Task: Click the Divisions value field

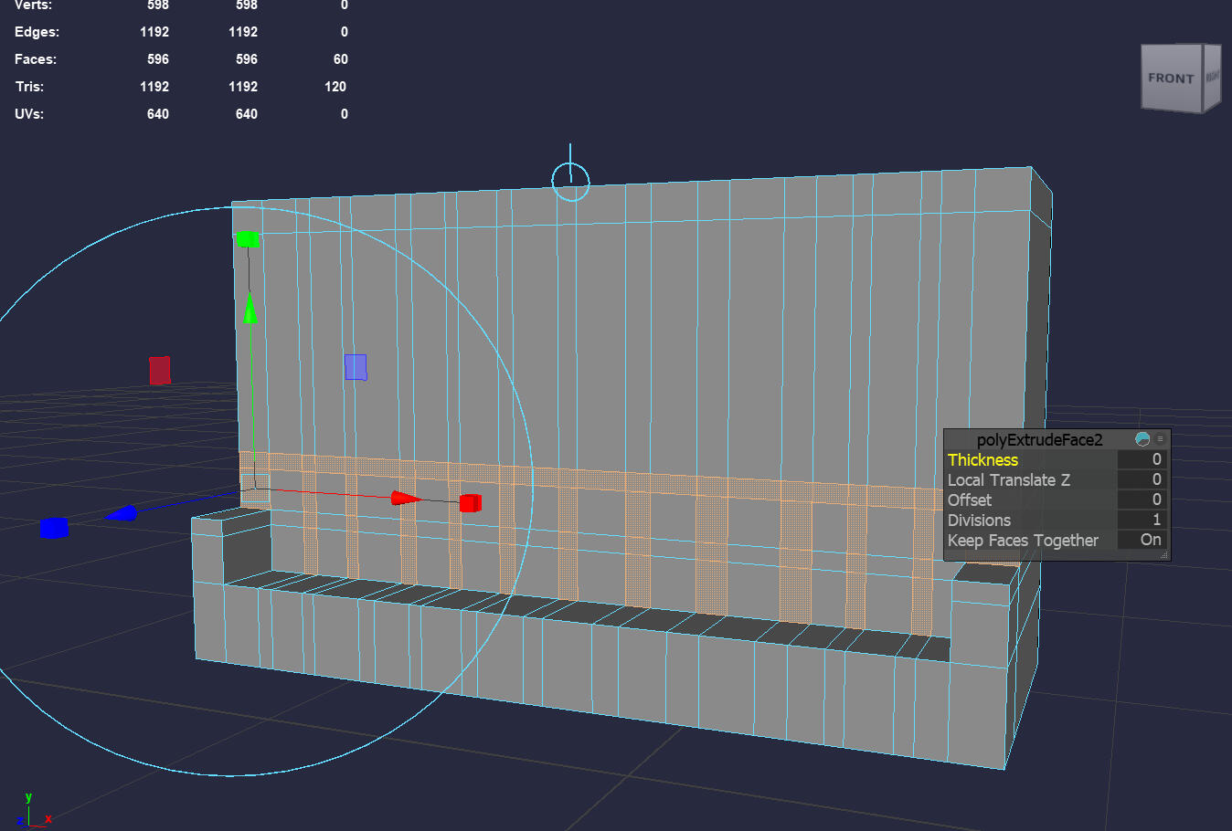Action: tap(1142, 521)
